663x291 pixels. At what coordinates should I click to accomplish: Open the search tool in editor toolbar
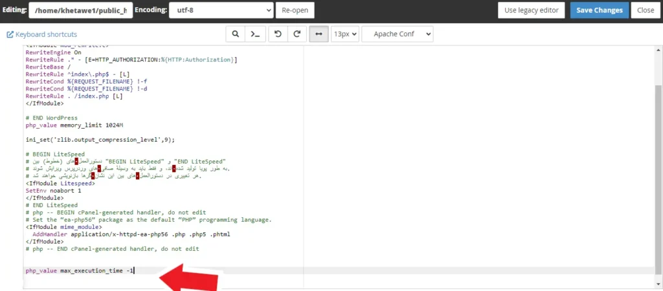tap(235, 34)
